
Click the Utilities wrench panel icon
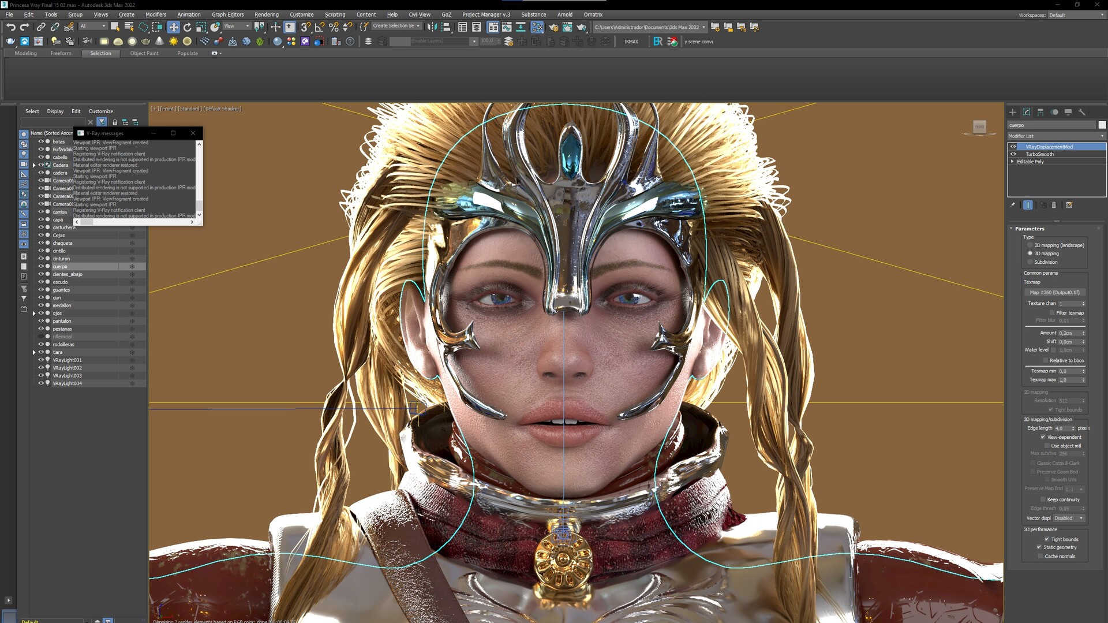(x=1082, y=112)
